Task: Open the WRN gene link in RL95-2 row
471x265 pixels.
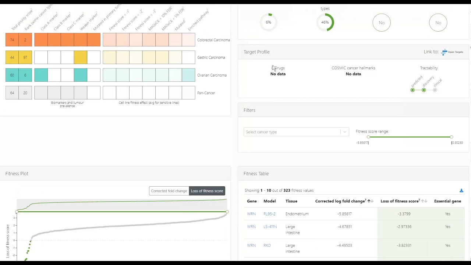Action: [x=251, y=214]
